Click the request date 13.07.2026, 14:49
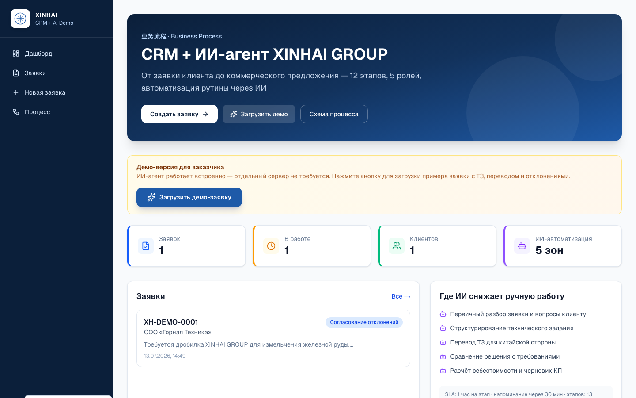This screenshot has width=636, height=398. coord(165,356)
